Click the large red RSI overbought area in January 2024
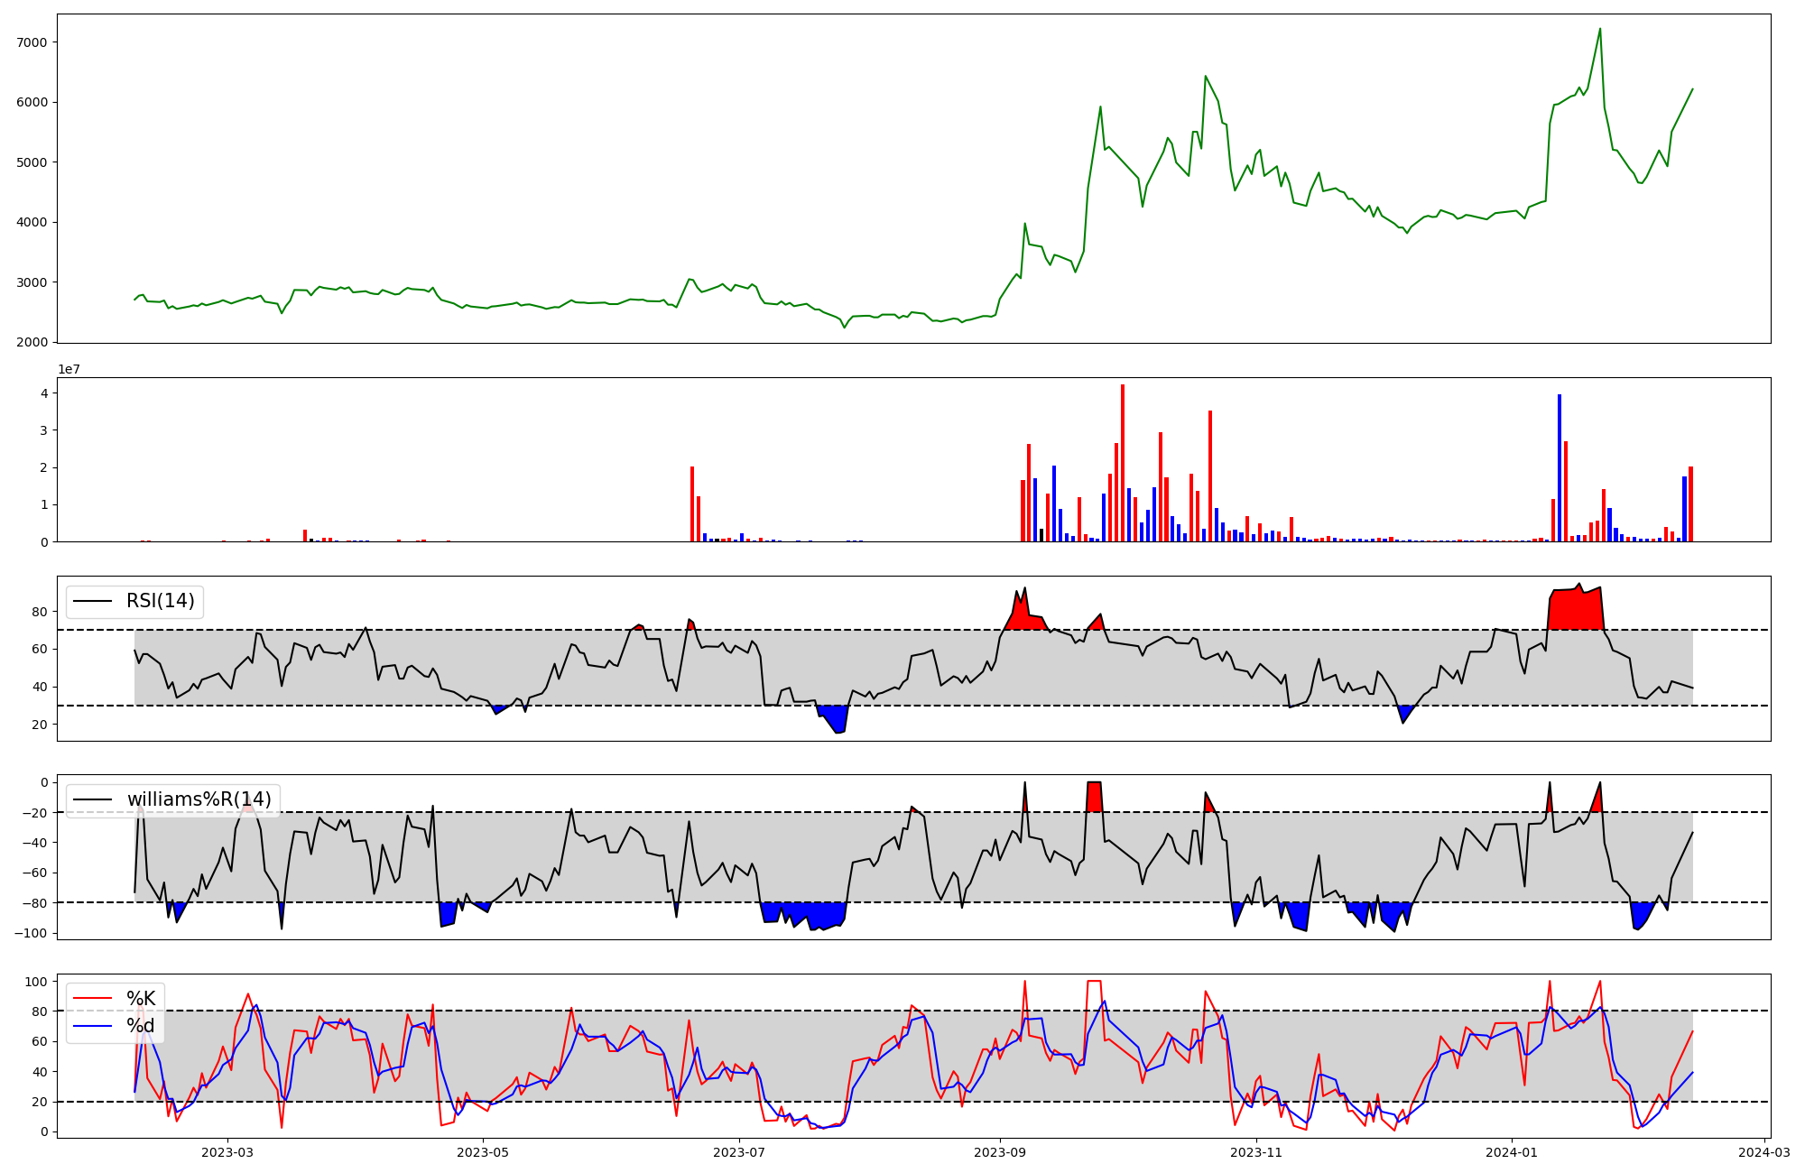 pyautogui.click(x=1575, y=610)
